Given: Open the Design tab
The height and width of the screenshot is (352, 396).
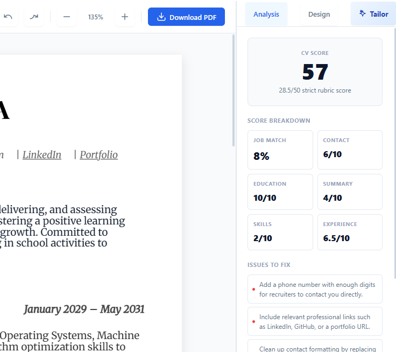Looking at the screenshot, I should pyautogui.click(x=319, y=14).
